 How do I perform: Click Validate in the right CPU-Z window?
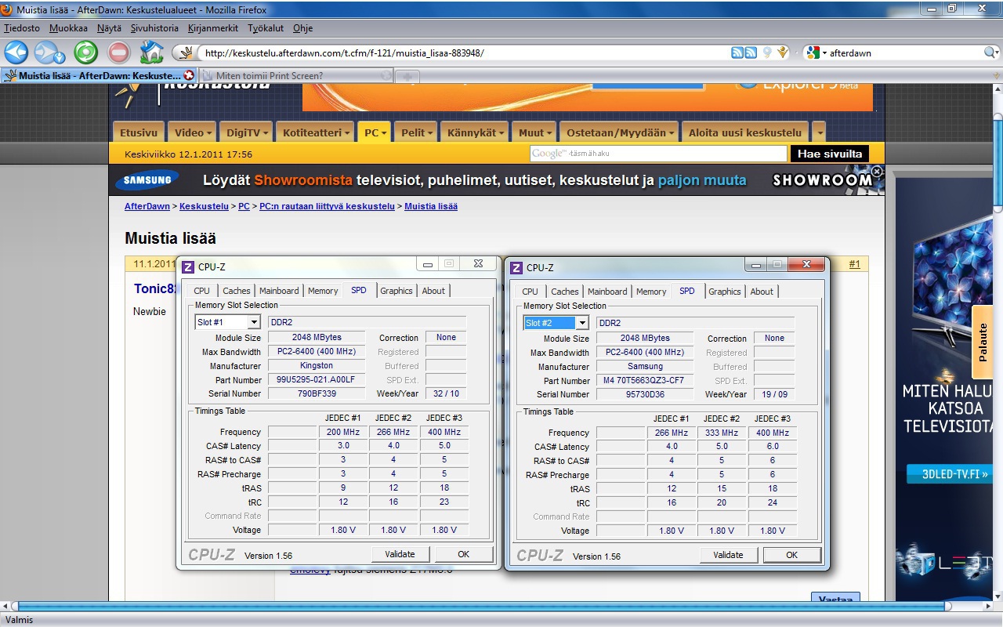tap(728, 555)
